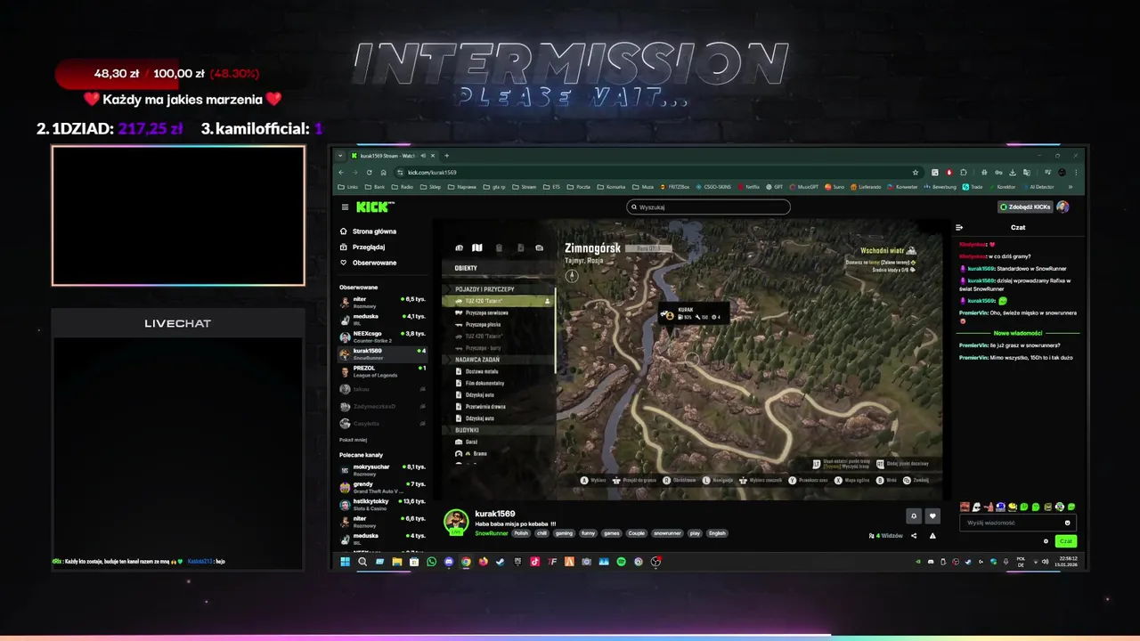
Task: Mute tab using speaker icon on tab
Action: (422, 156)
